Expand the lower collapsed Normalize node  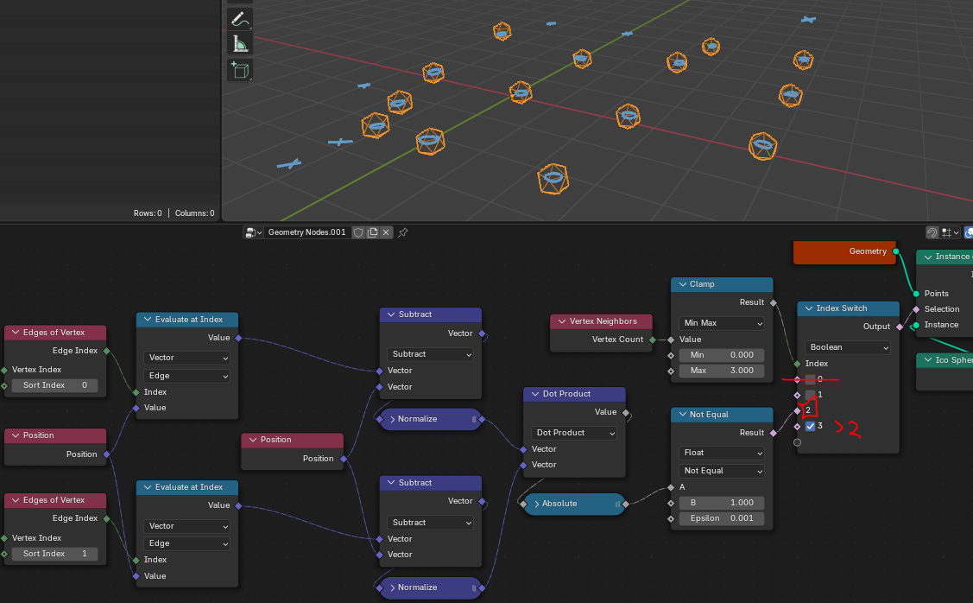pyautogui.click(x=392, y=587)
